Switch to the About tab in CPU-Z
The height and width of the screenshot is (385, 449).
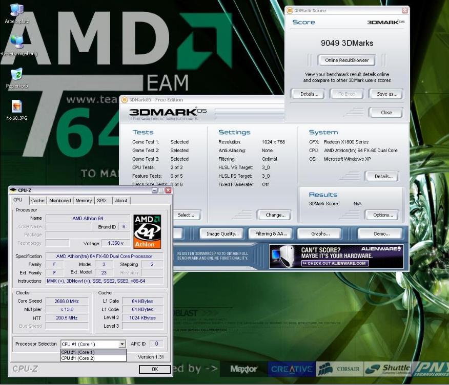pos(121,201)
